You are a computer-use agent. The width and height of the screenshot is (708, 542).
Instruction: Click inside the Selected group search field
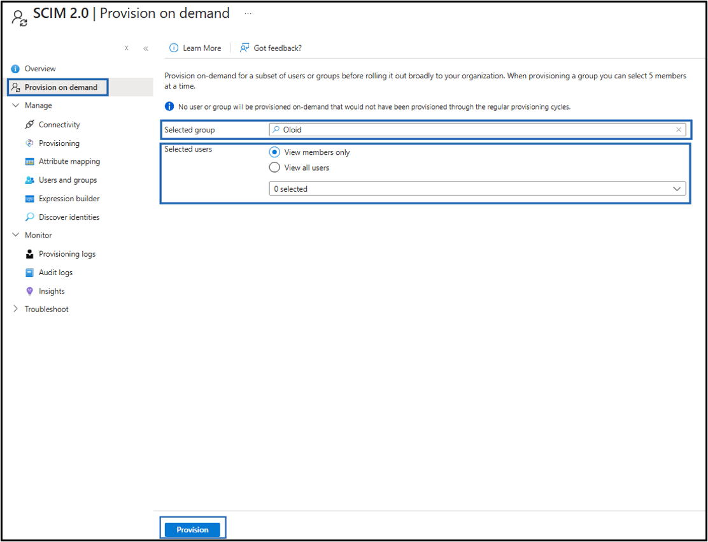tap(478, 130)
